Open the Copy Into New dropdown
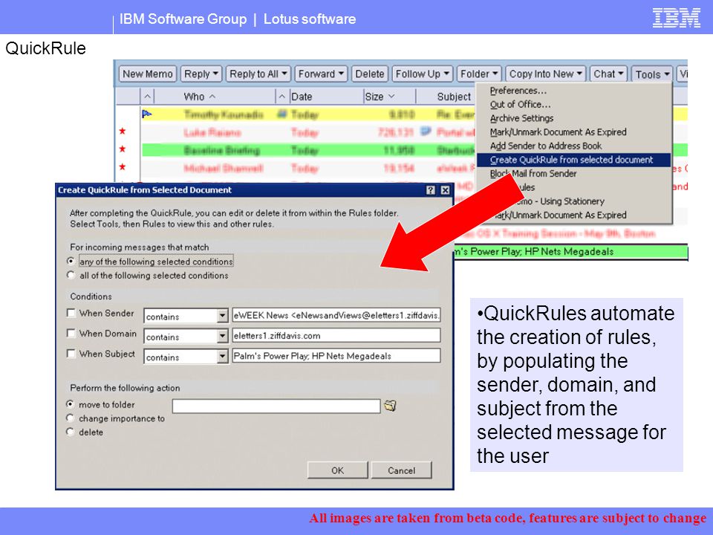This screenshot has height=535, width=713. point(545,74)
